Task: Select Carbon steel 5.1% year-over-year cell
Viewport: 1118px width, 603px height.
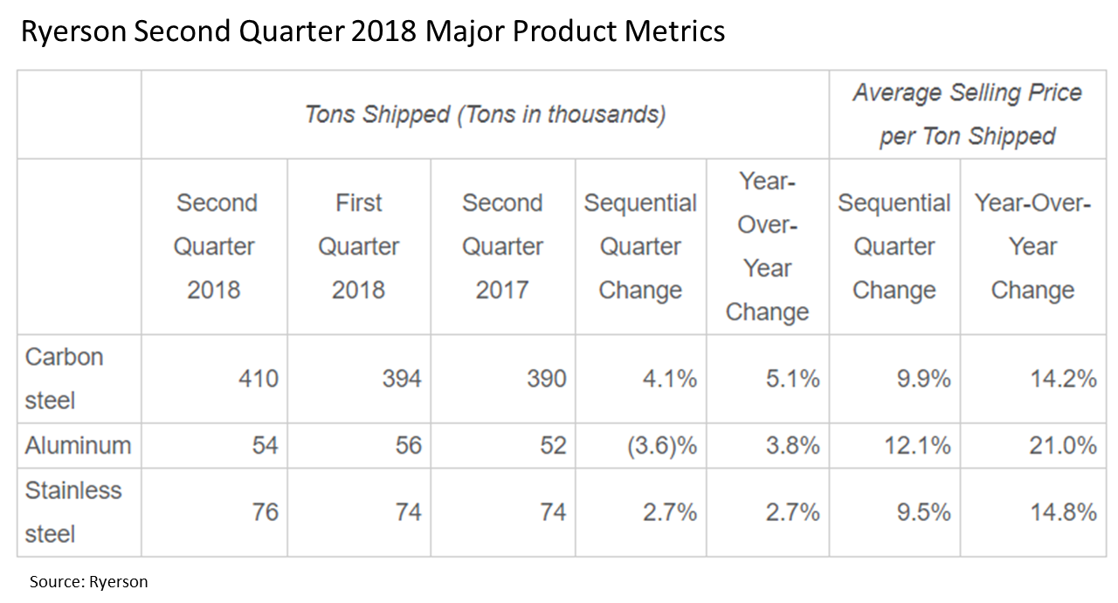Action: click(x=792, y=379)
